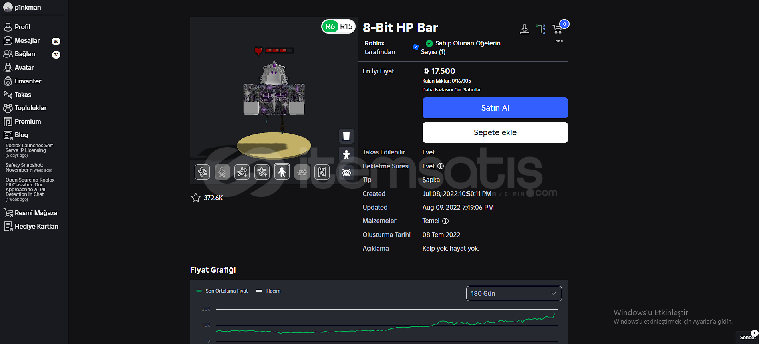This screenshot has width=759, height=344.
Task: Play the climbing animation preview
Action: (x=322, y=172)
